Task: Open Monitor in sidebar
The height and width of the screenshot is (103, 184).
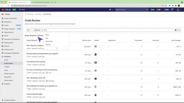Action: pos(7,46)
